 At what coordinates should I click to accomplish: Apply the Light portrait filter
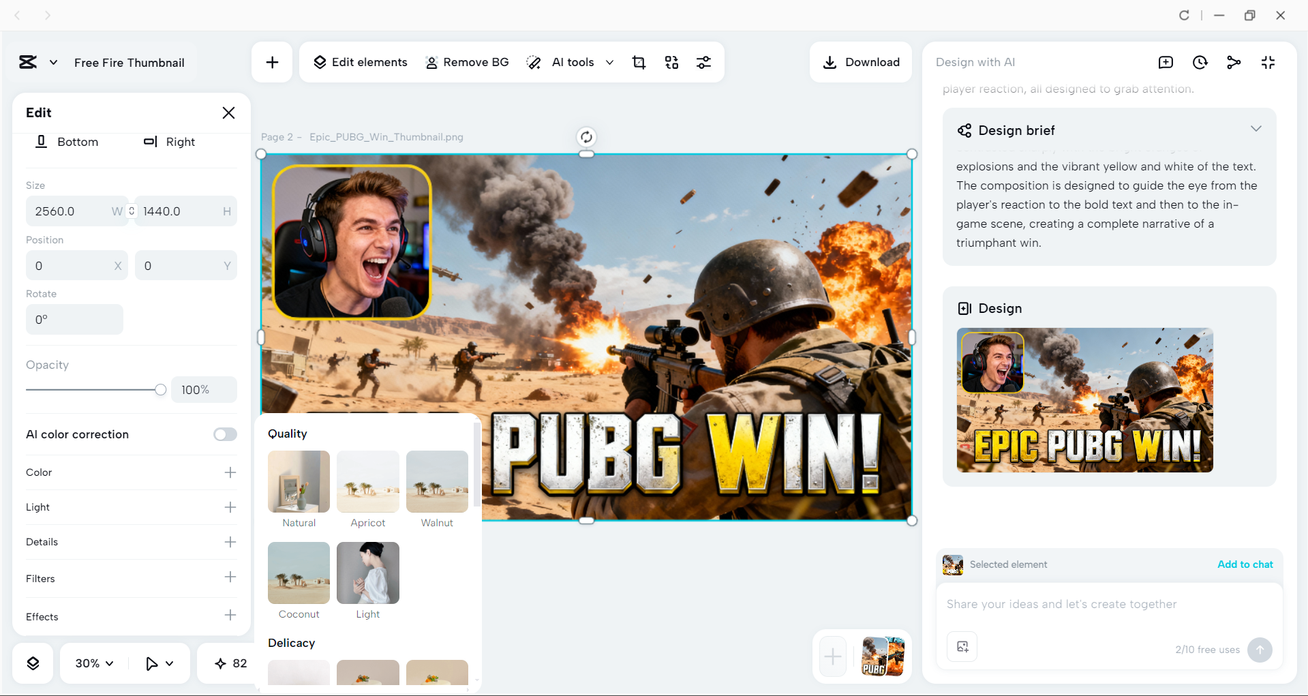pos(368,573)
